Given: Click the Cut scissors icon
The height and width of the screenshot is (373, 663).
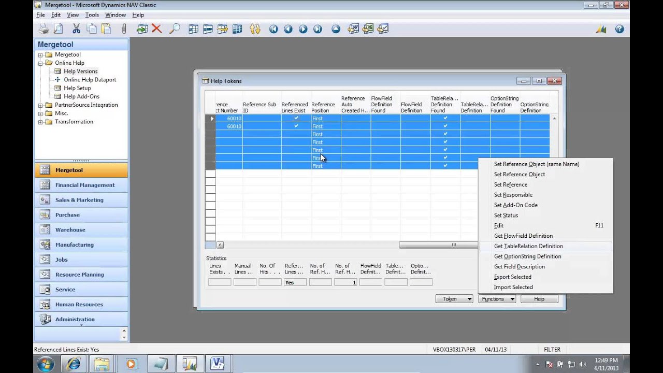Looking at the screenshot, I should pos(77,29).
